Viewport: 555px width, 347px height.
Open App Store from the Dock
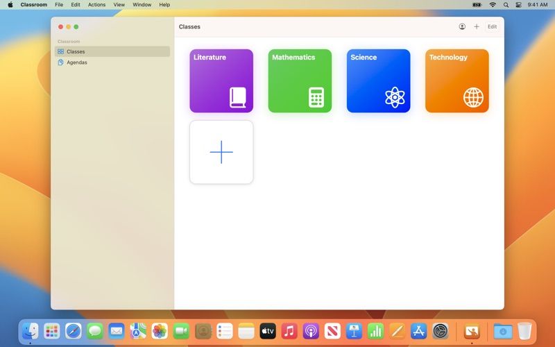(419, 332)
